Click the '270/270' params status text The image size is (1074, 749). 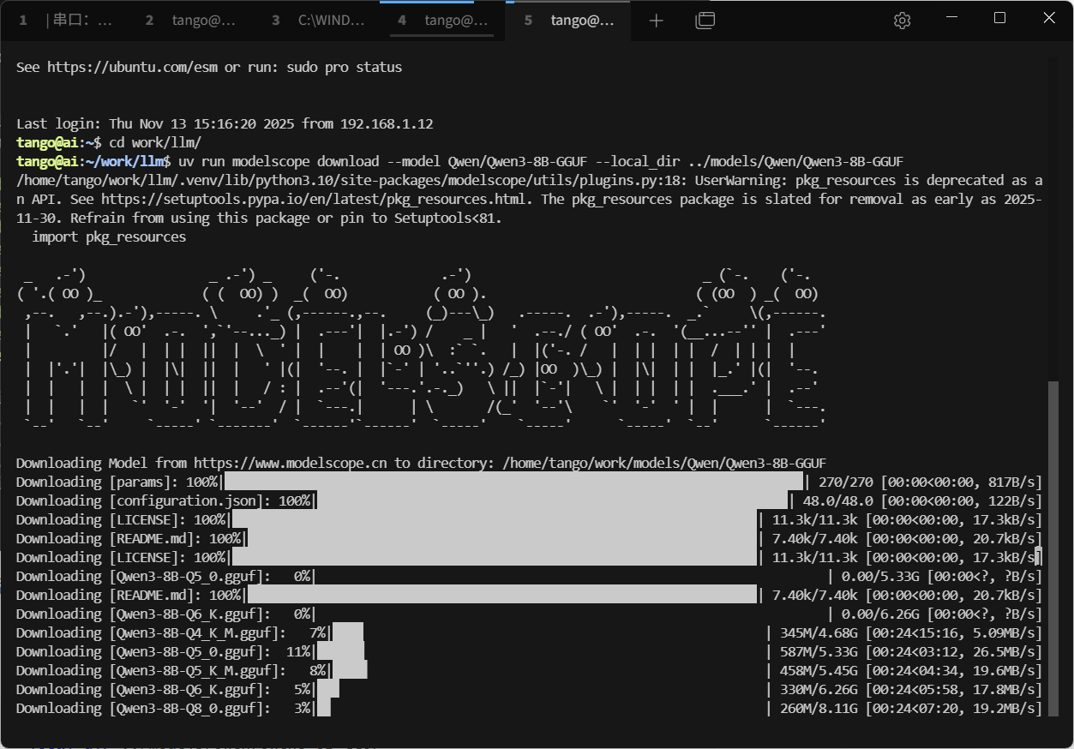845,482
